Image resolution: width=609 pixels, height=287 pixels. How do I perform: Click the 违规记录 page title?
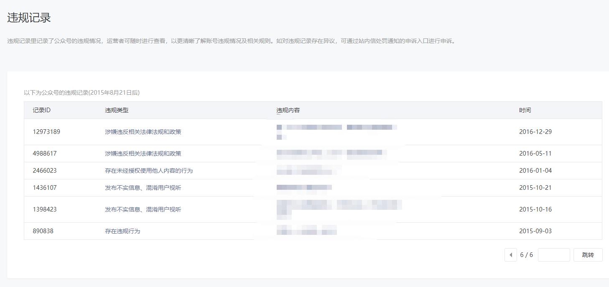29,18
